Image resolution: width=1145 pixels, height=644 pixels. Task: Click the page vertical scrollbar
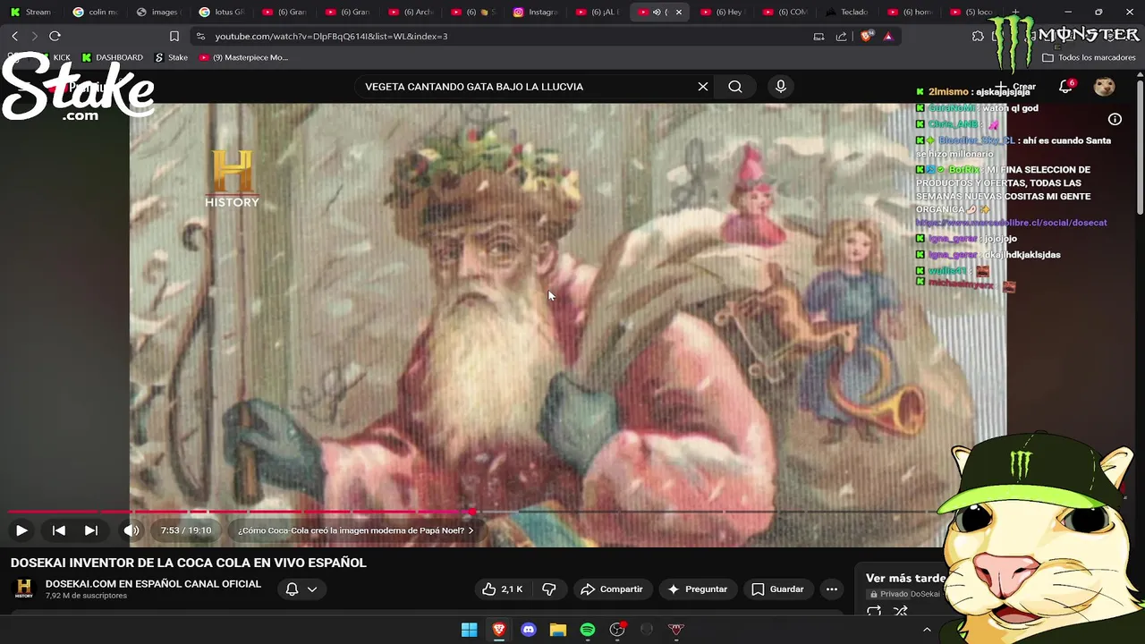1140,148
